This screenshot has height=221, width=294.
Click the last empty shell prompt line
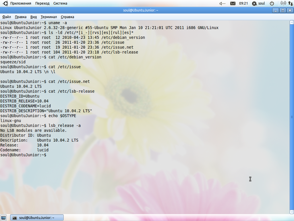click(x=23, y=155)
